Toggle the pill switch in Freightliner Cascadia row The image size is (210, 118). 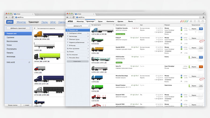[x=200, y=32]
